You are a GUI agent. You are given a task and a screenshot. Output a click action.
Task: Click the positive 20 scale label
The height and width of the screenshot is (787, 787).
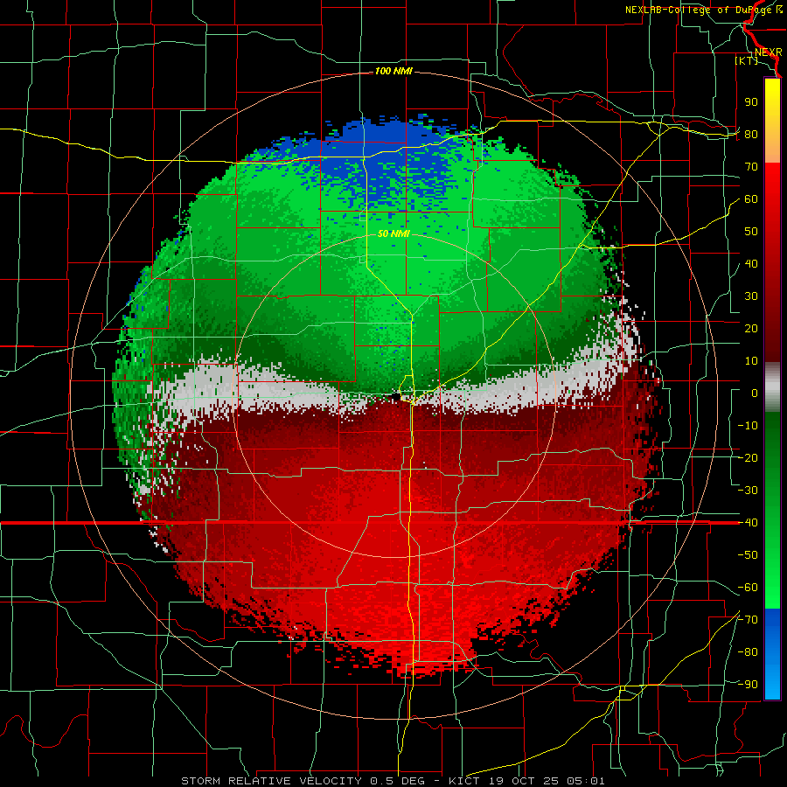coord(751,329)
